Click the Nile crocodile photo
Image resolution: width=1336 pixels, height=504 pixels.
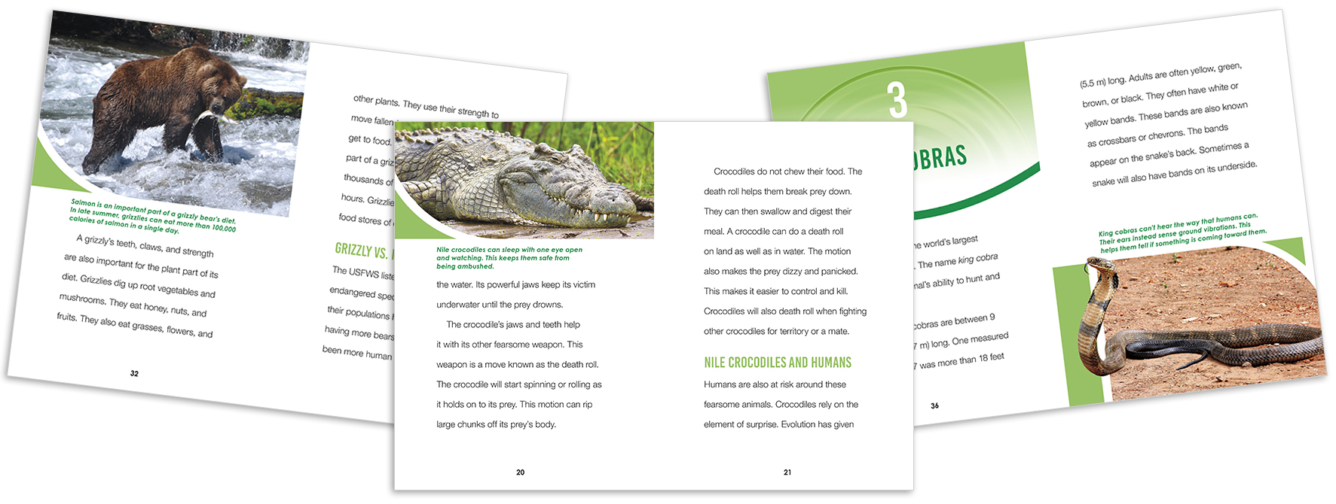click(x=524, y=181)
